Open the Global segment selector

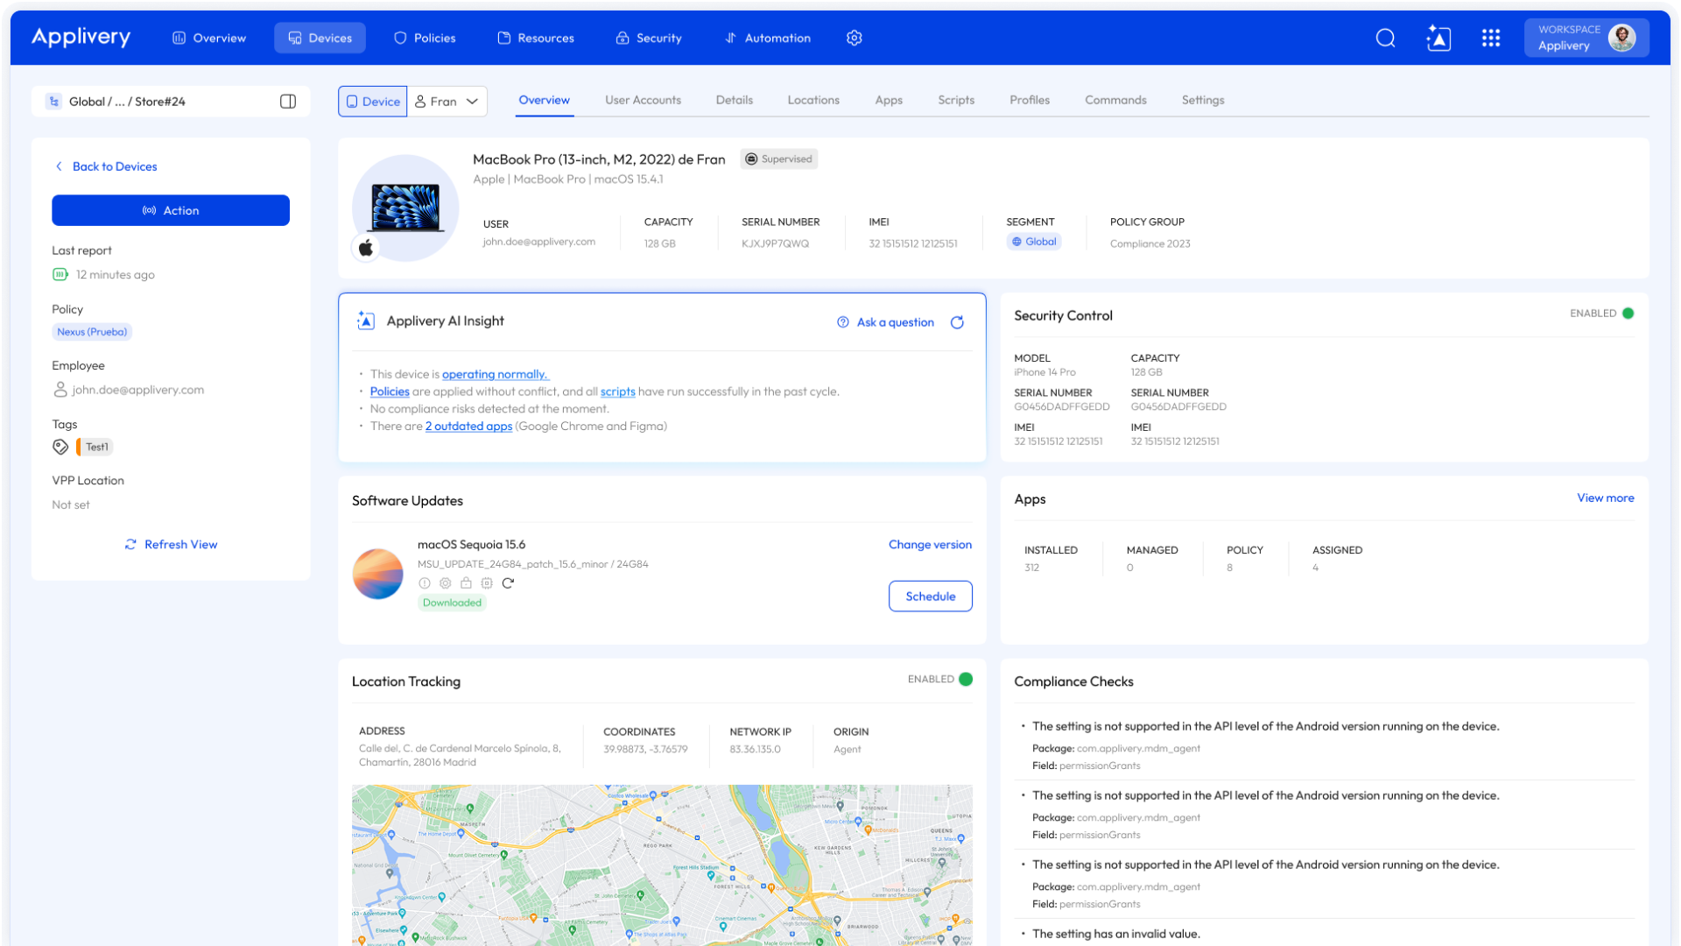[1034, 241]
